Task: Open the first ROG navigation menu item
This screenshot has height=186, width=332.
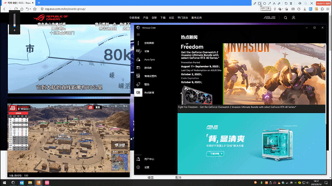Action: click(x=135, y=18)
